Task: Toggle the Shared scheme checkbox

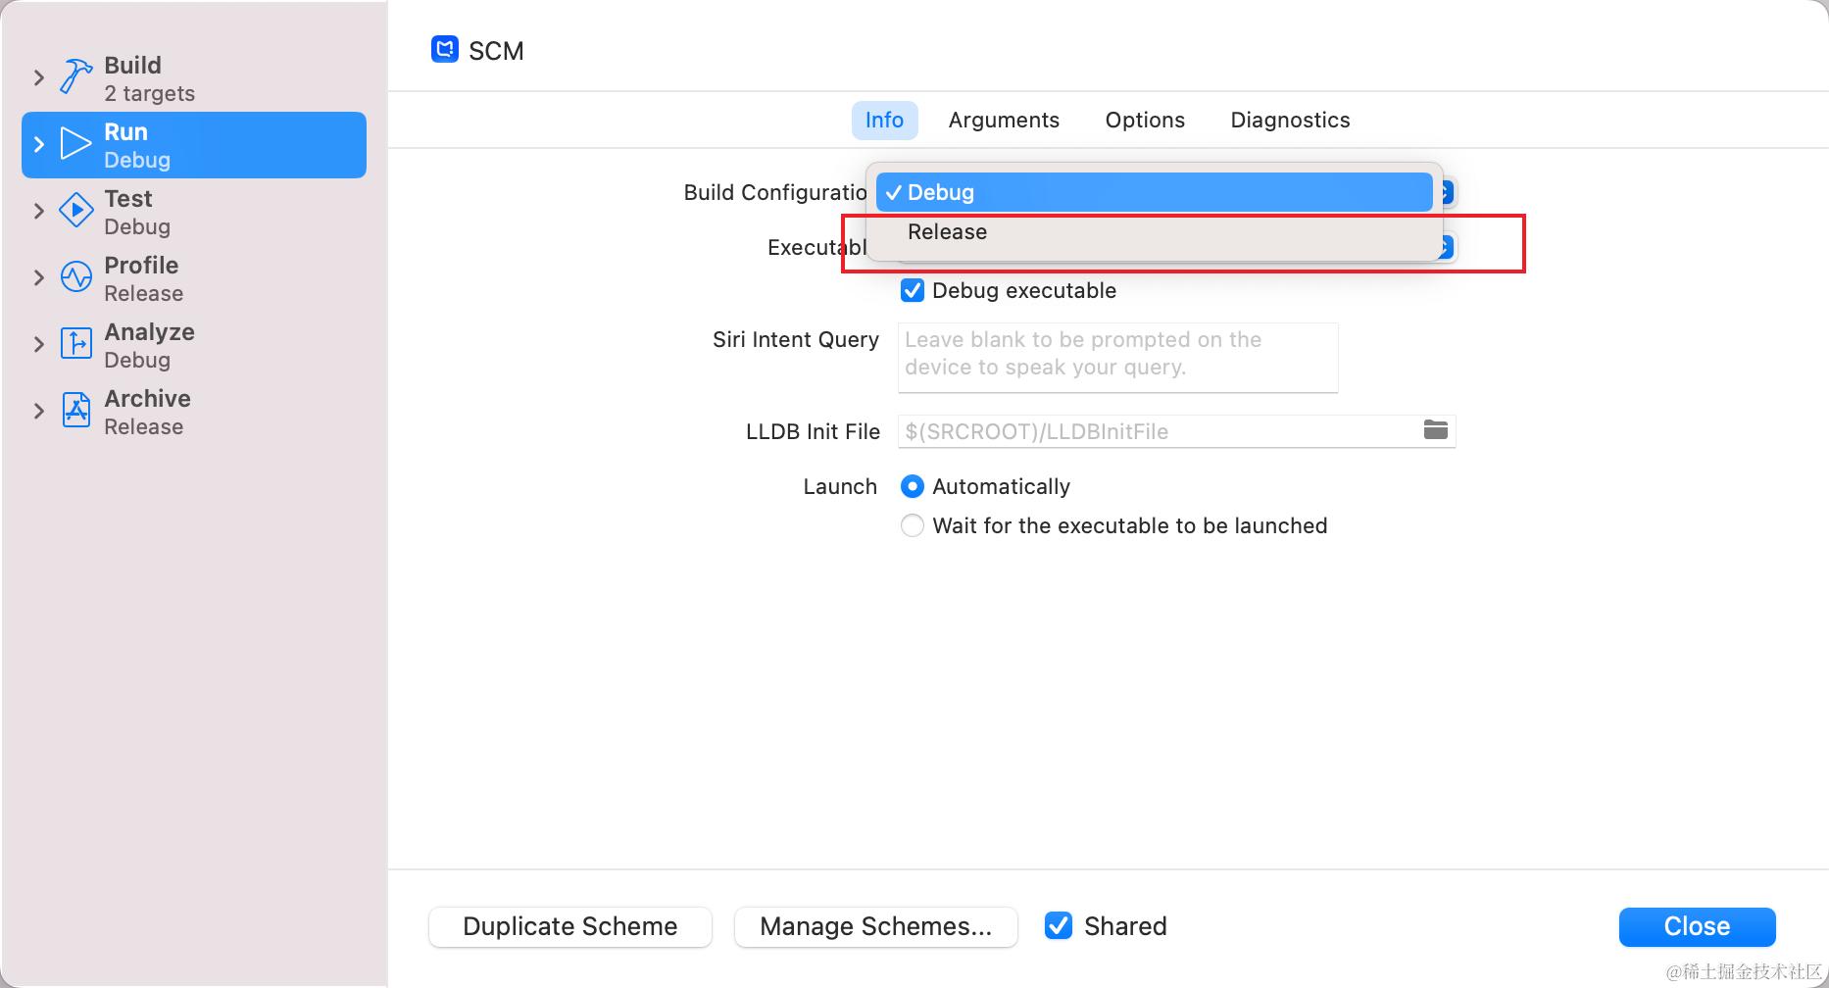Action: pyautogui.click(x=1059, y=925)
